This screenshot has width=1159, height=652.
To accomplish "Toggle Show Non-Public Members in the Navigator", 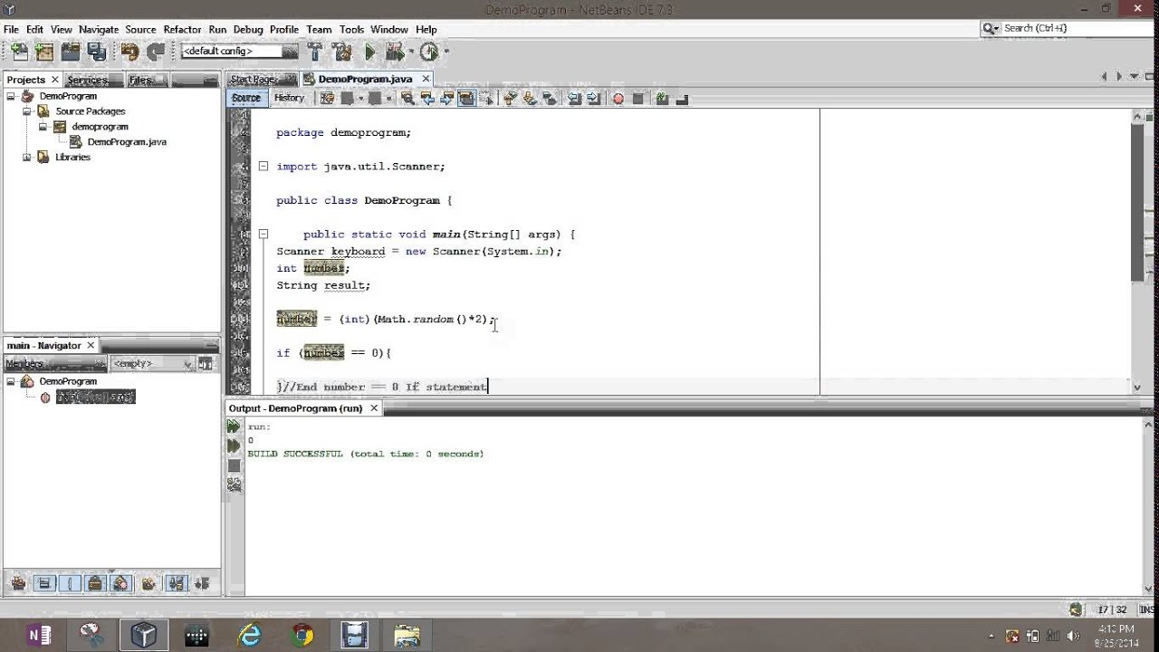I will (x=95, y=583).
